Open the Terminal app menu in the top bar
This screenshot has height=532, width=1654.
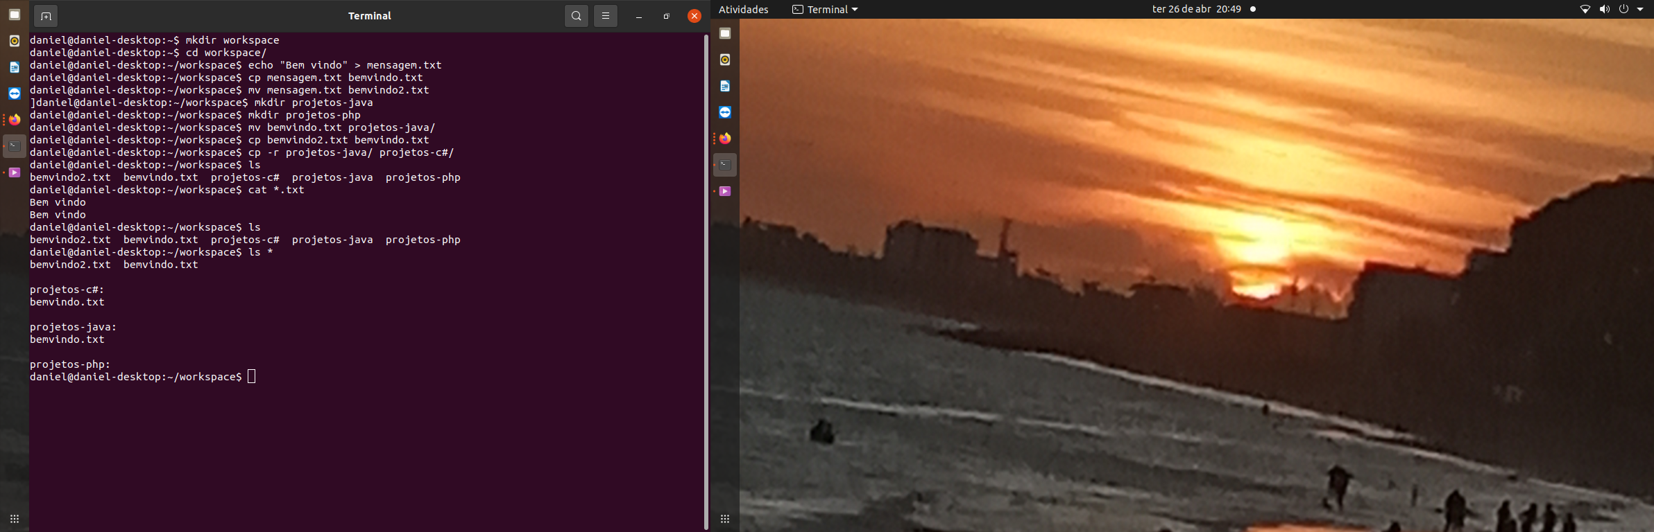point(826,9)
